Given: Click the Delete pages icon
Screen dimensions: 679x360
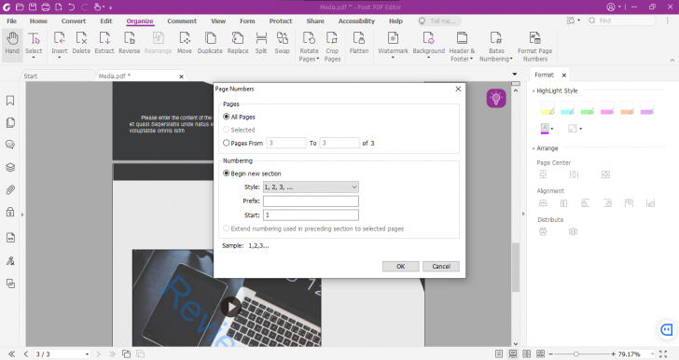Looking at the screenshot, I should (x=81, y=38).
